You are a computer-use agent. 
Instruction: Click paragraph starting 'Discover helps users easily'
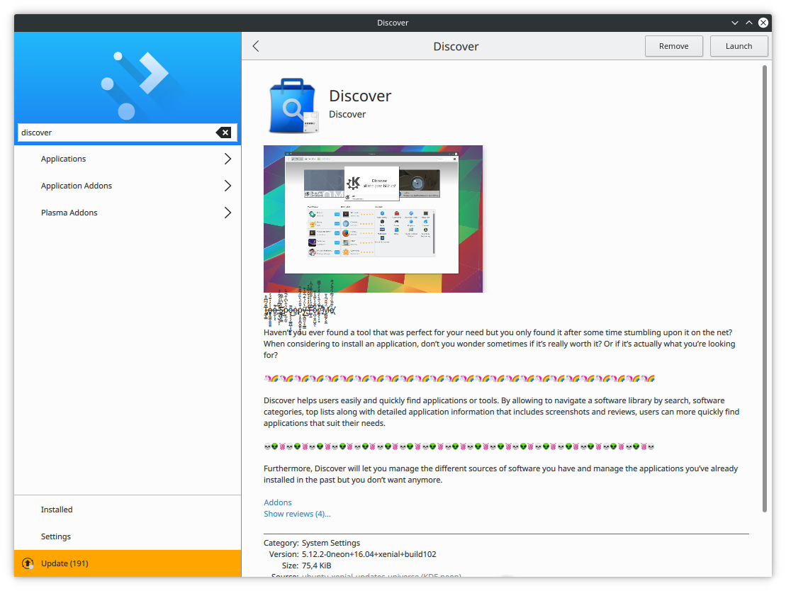[x=501, y=412]
